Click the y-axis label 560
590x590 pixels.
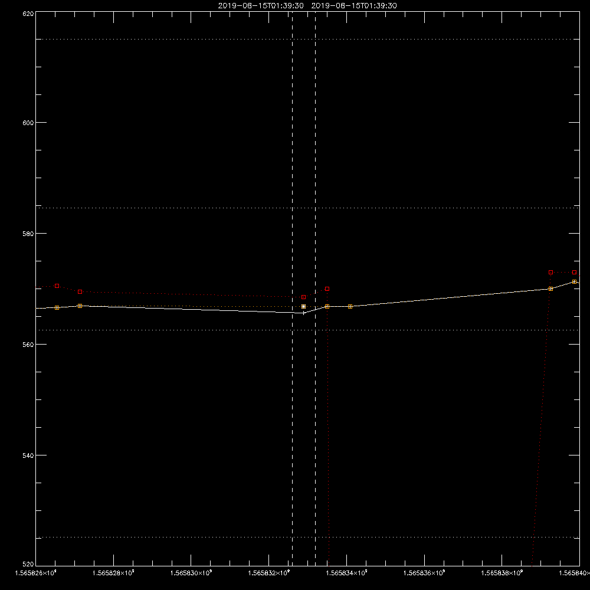pyautogui.click(x=28, y=345)
